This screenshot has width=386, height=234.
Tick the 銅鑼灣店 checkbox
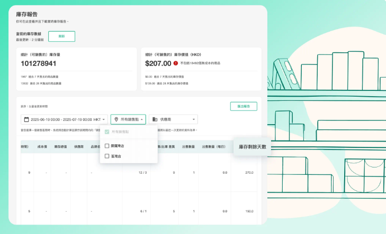[107, 146]
